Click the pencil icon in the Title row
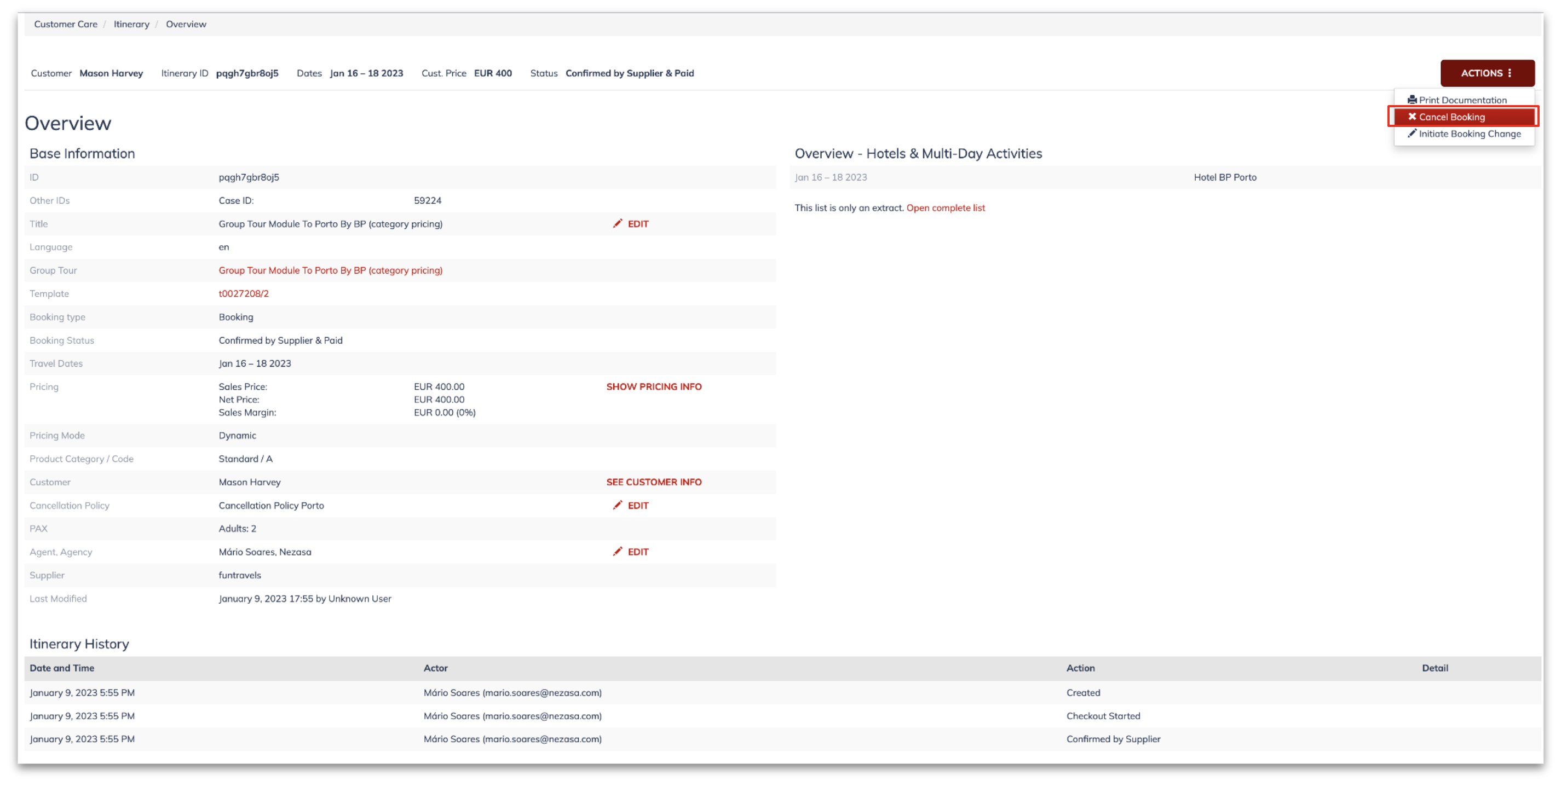Screen dimensions: 1567x787 (x=618, y=223)
